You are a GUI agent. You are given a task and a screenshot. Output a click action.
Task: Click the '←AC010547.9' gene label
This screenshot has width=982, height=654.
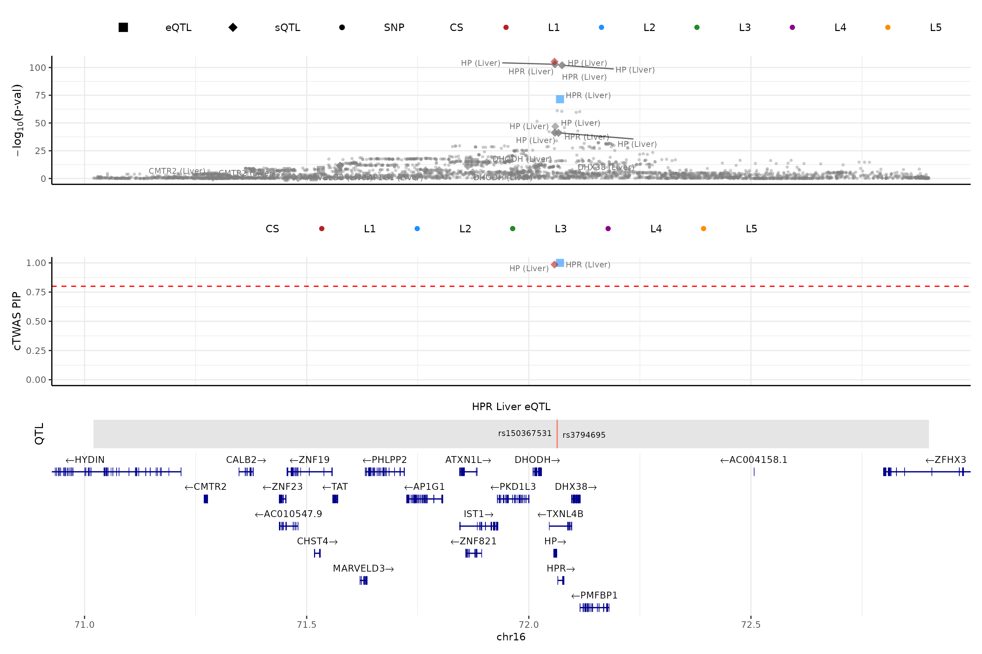288,514
